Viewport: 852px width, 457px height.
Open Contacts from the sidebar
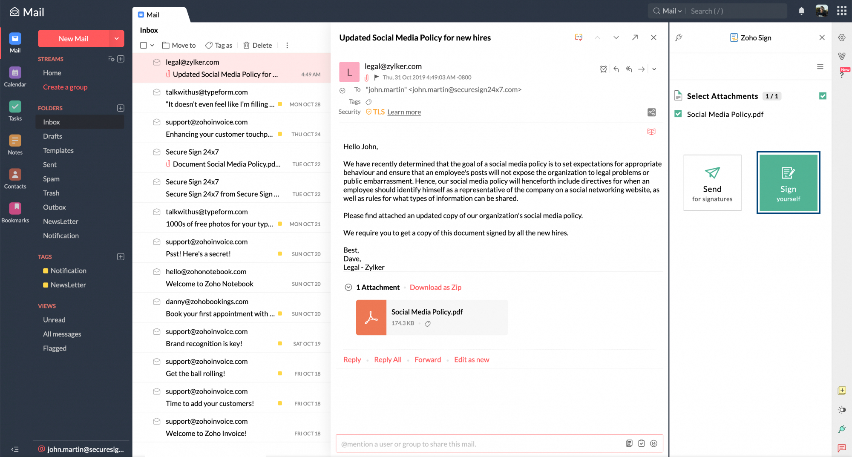(15, 175)
